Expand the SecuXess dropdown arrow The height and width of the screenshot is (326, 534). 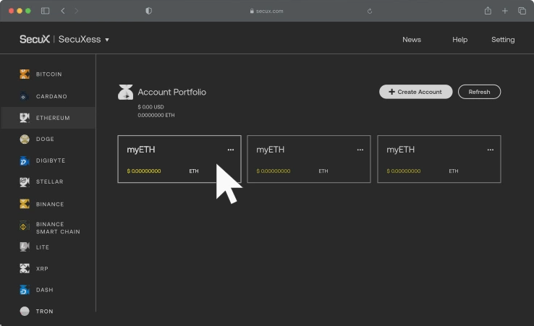tap(107, 40)
